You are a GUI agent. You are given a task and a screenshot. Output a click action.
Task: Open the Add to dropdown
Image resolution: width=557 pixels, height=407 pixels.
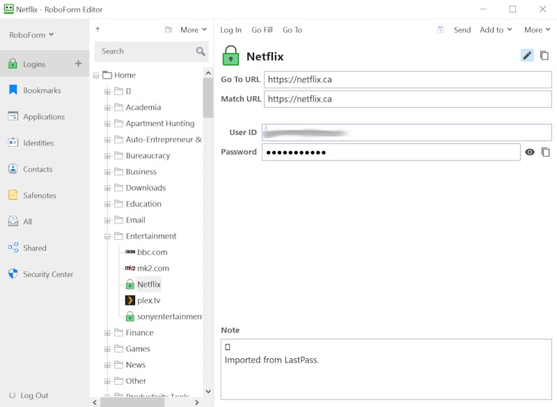click(496, 30)
